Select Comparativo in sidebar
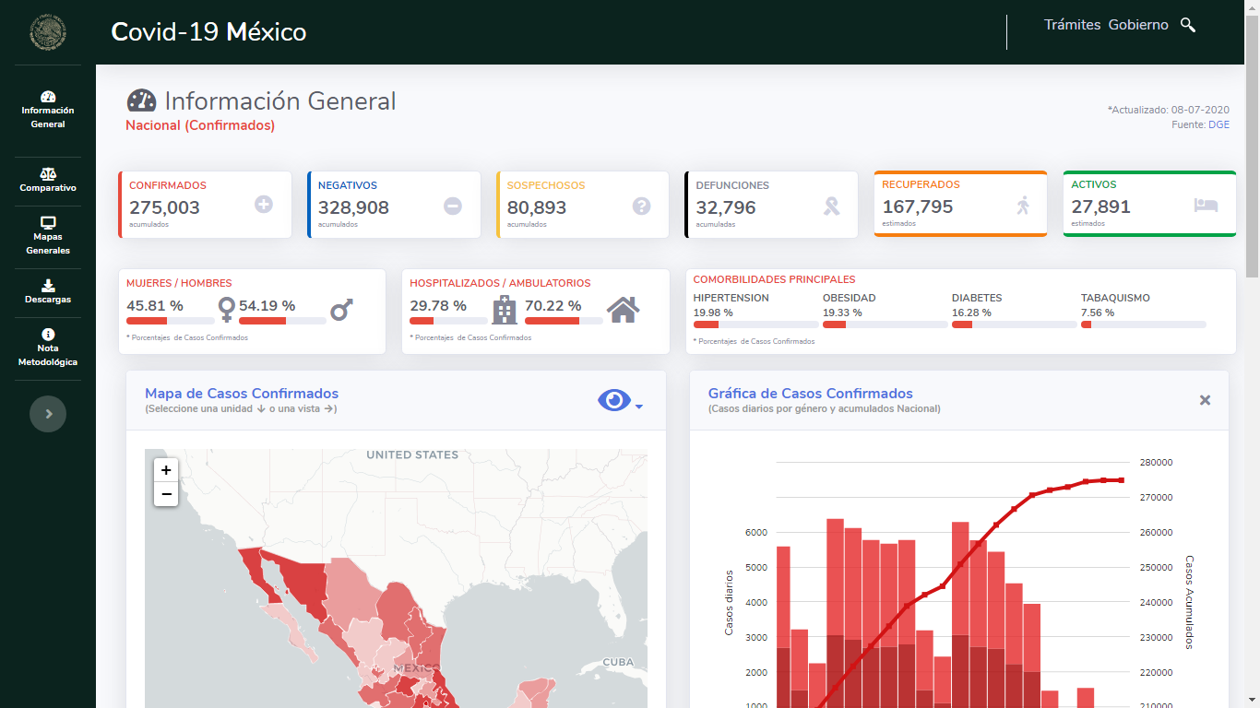The width and height of the screenshot is (1260, 708). [x=48, y=181]
